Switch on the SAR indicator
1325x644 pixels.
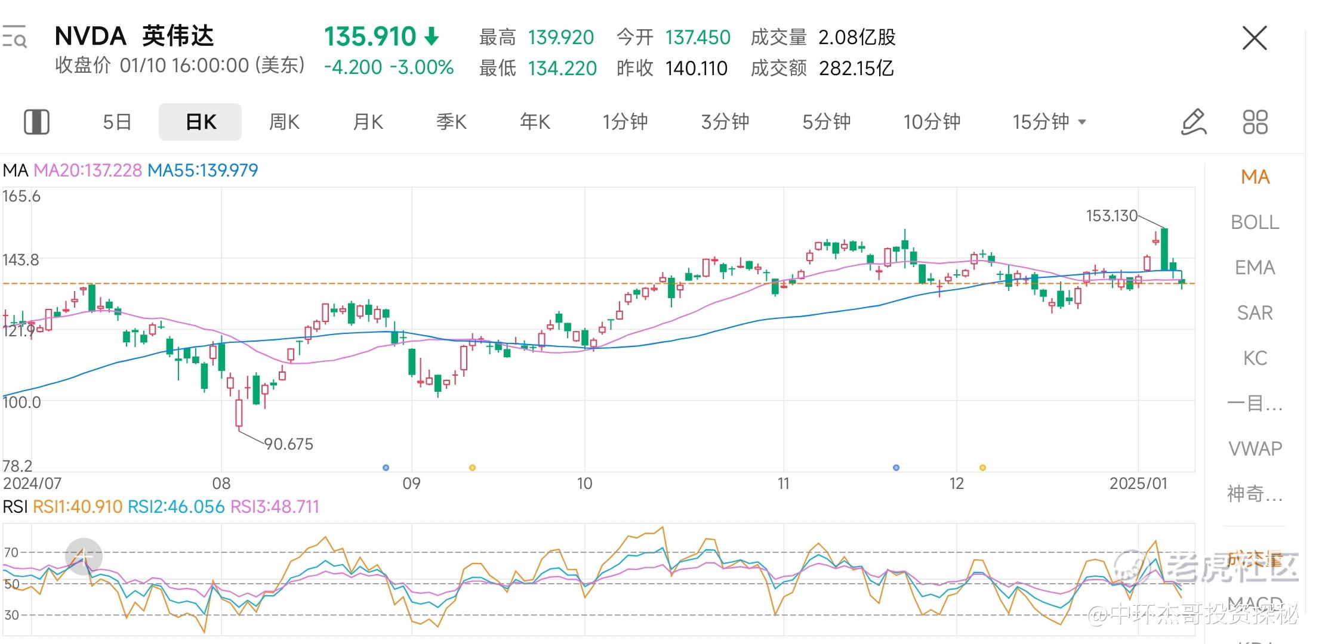click(1255, 313)
